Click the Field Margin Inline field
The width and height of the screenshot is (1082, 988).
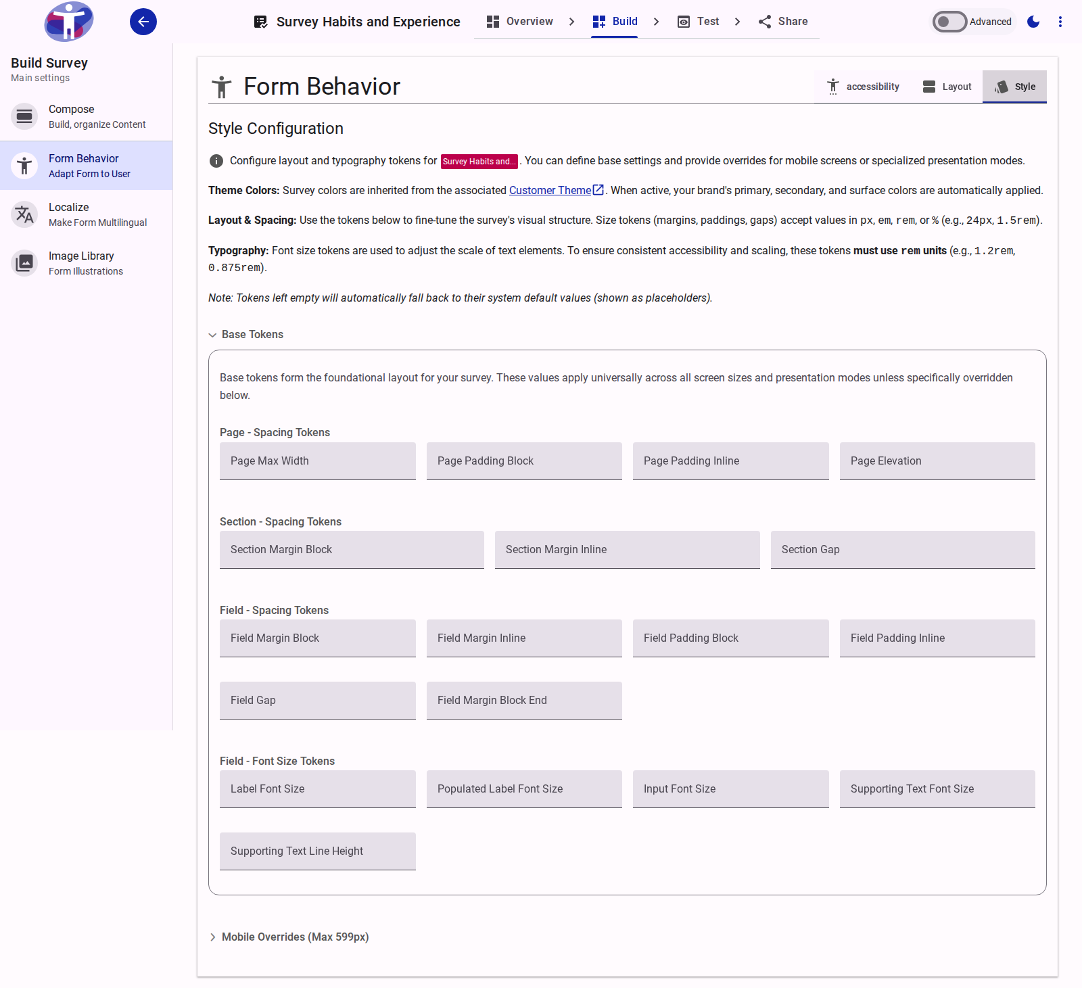[524, 638]
